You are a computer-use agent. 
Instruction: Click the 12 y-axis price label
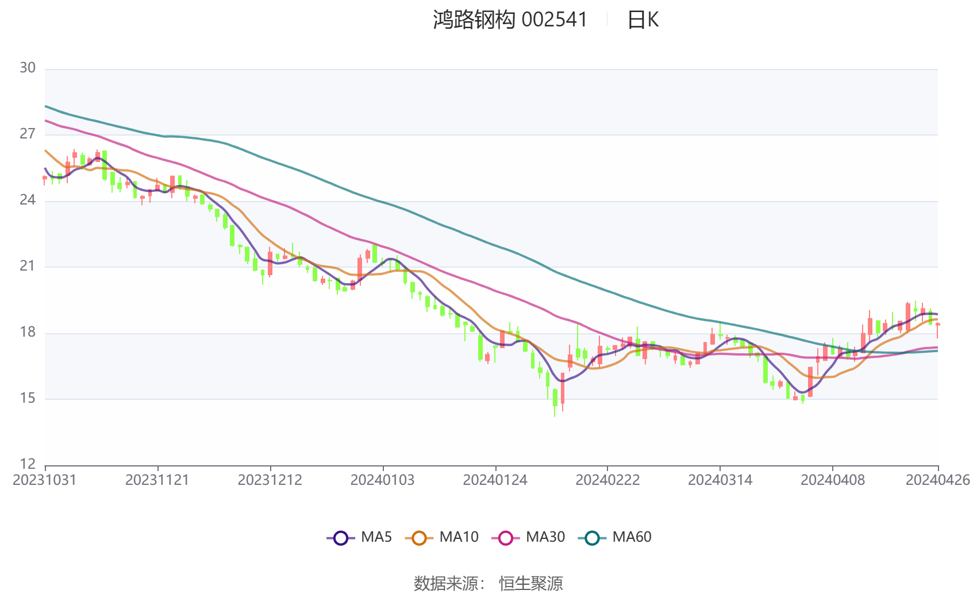pos(28,464)
